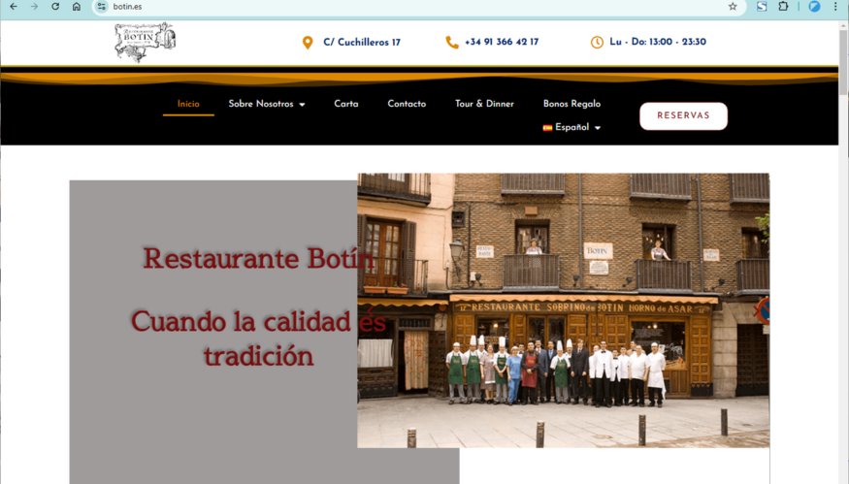
Task: Click the S extension icon in toolbar
Action: click(762, 7)
